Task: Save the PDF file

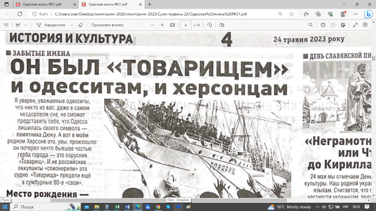Action: coord(333,25)
